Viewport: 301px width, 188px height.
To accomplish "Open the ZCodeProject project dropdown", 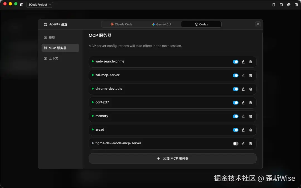I will 40,5.
